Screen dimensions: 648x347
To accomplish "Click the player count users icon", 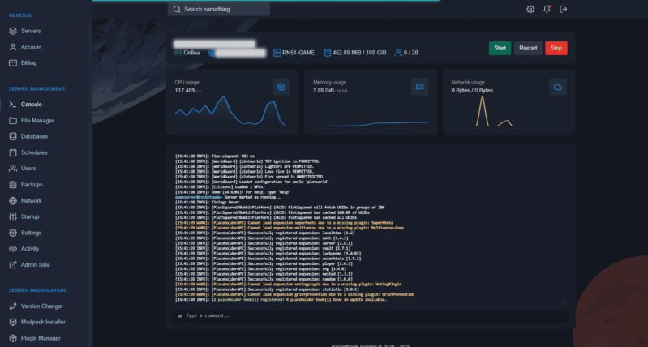I will click(x=398, y=53).
